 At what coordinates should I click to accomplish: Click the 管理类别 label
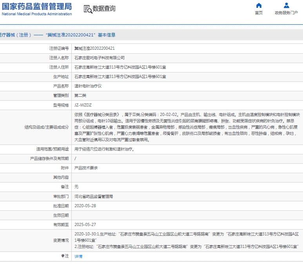[61, 96]
